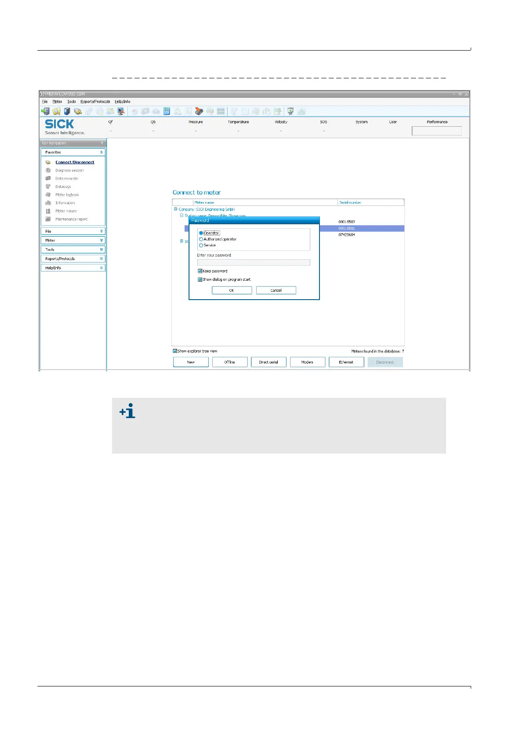
Task: Cancel the Password dialog
Action: [x=276, y=290]
